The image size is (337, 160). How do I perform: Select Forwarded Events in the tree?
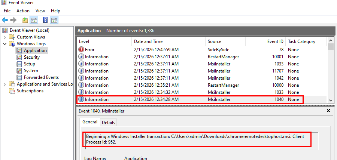point(41,77)
